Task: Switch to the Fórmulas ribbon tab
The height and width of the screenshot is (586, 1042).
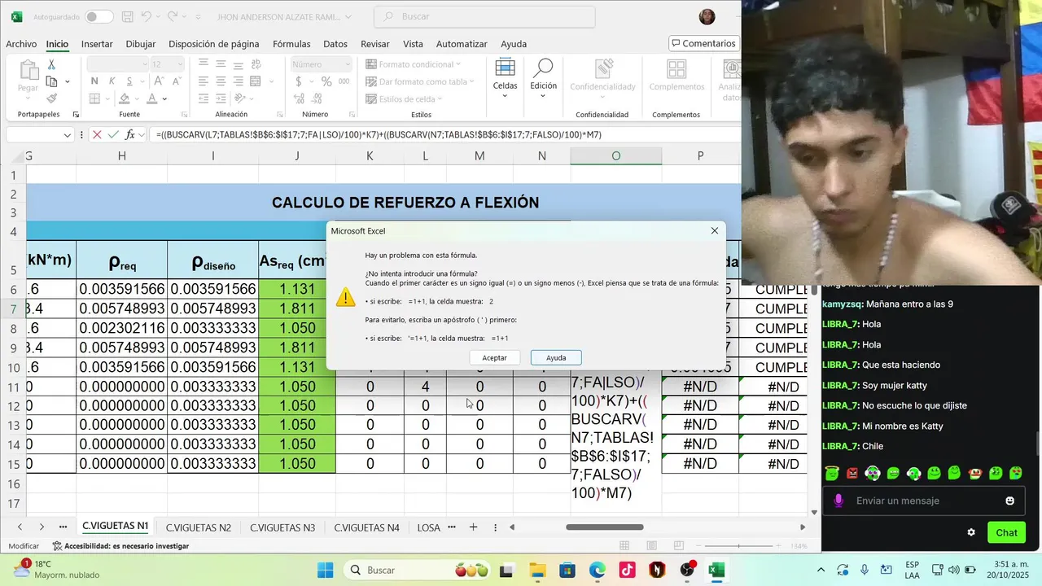Action: [291, 44]
